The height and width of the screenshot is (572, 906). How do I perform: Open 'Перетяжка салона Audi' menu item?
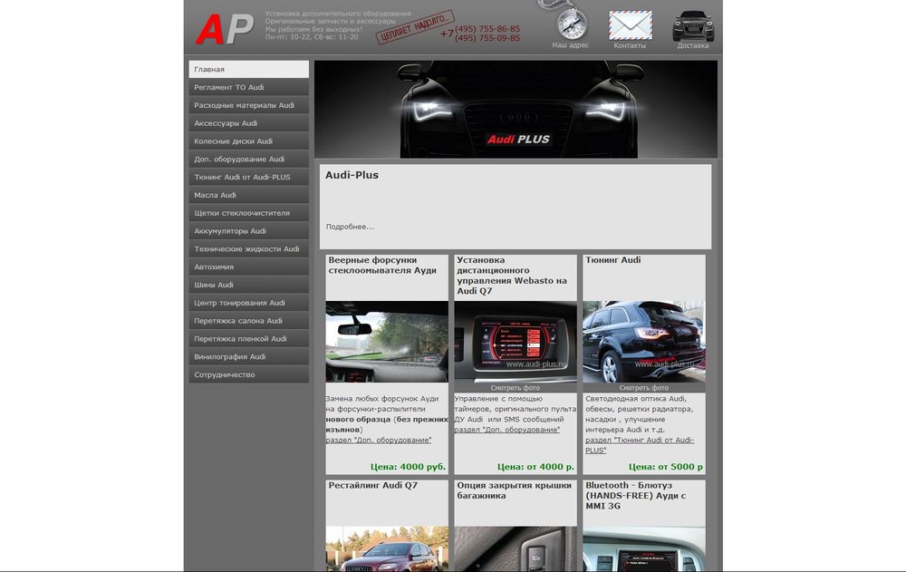249,320
